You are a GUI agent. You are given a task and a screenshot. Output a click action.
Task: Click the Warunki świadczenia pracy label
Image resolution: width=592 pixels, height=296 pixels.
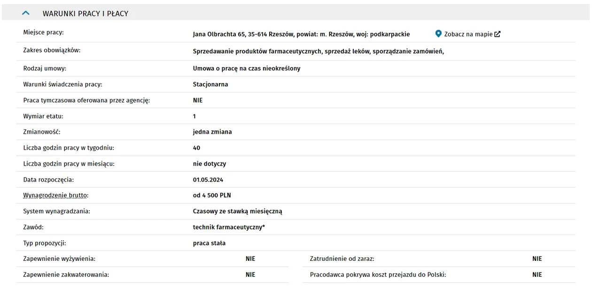(62, 84)
